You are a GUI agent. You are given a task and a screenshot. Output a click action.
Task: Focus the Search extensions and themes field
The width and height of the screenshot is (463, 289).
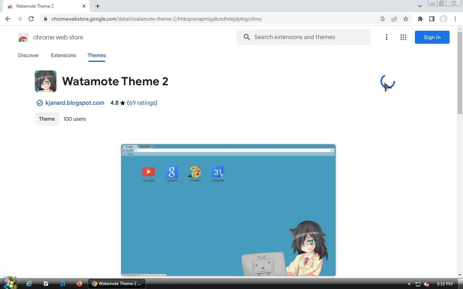[304, 37]
